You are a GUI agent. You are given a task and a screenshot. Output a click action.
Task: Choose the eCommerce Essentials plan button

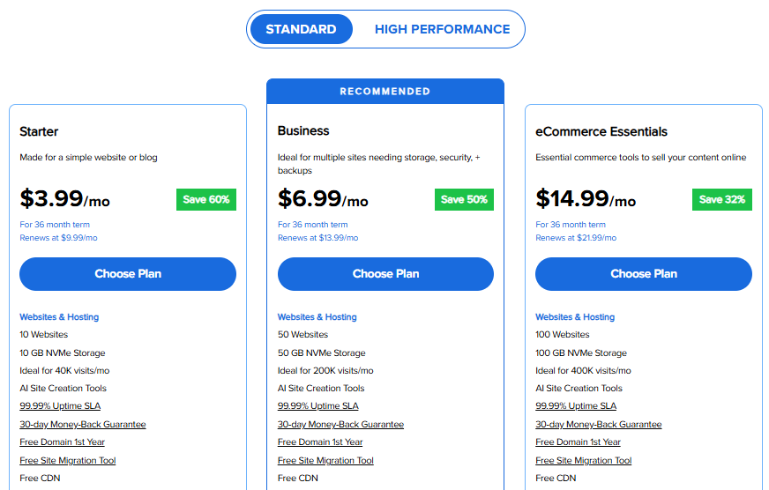pyautogui.click(x=644, y=274)
